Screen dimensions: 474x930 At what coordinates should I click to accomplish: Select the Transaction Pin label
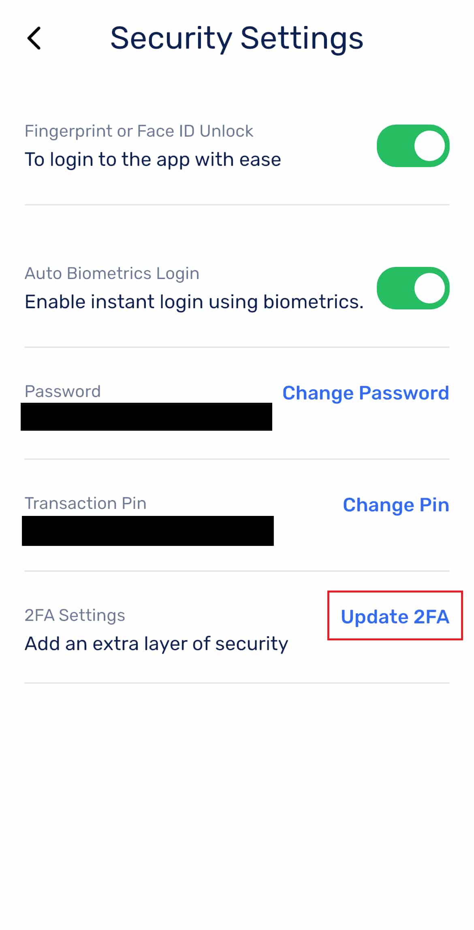[x=85, y=503]
